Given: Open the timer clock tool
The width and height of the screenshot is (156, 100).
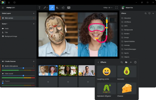Looking at the screenshot, I should point(63,8).
